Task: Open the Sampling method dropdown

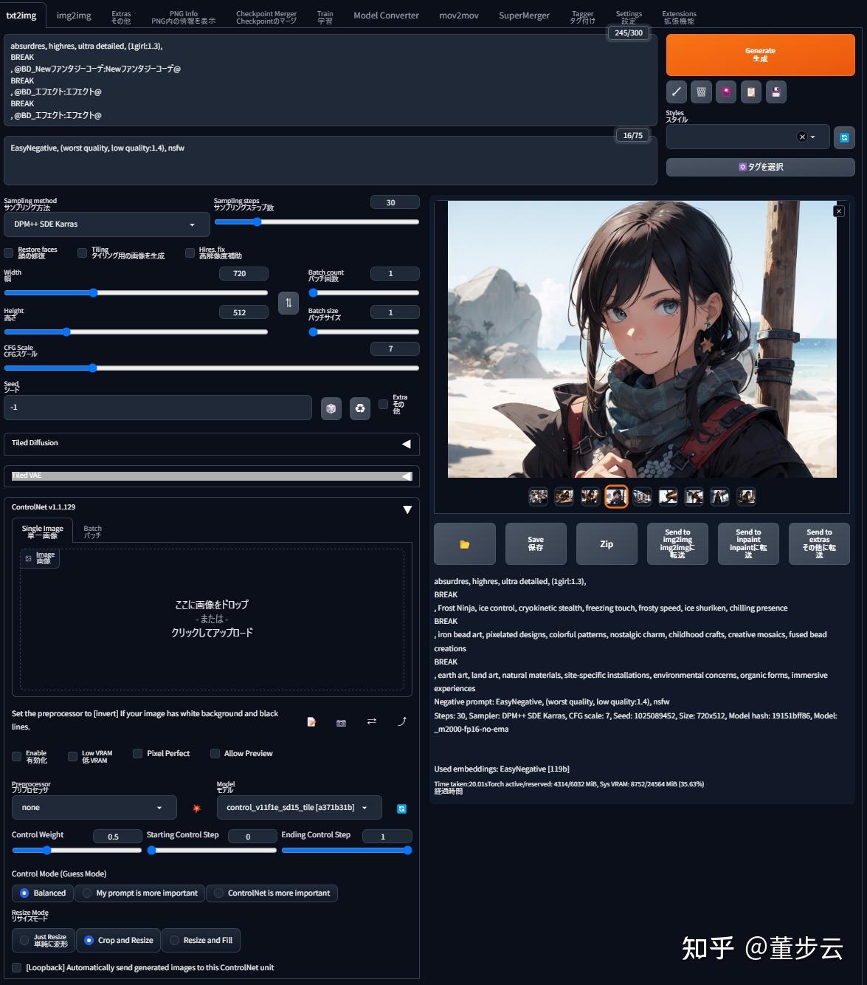Action: (x=106, y=224)
